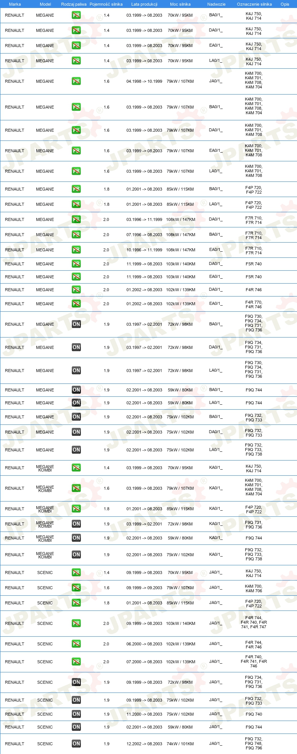Click petrol icon in Megane Kombi 1.8 row

pyautogui.click(x=76, y=509)
